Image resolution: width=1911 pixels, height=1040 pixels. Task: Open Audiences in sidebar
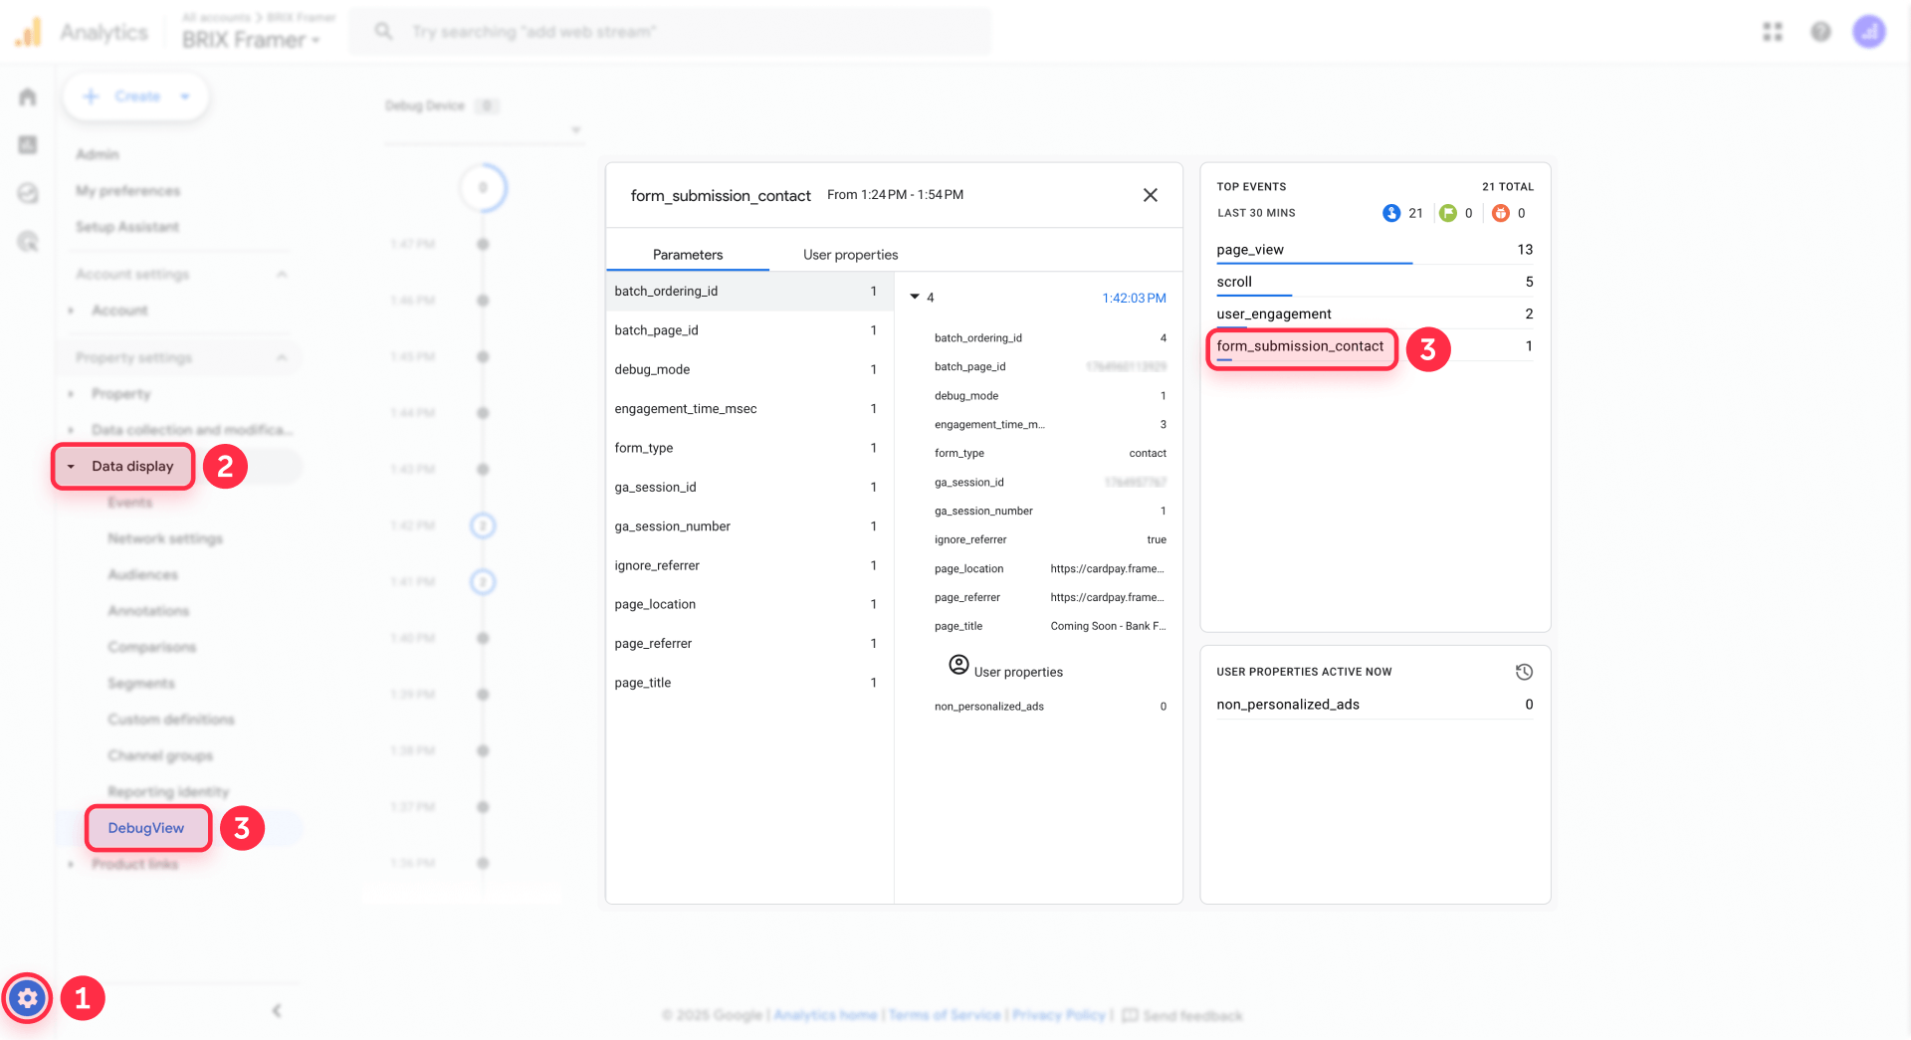click(142, 574)
